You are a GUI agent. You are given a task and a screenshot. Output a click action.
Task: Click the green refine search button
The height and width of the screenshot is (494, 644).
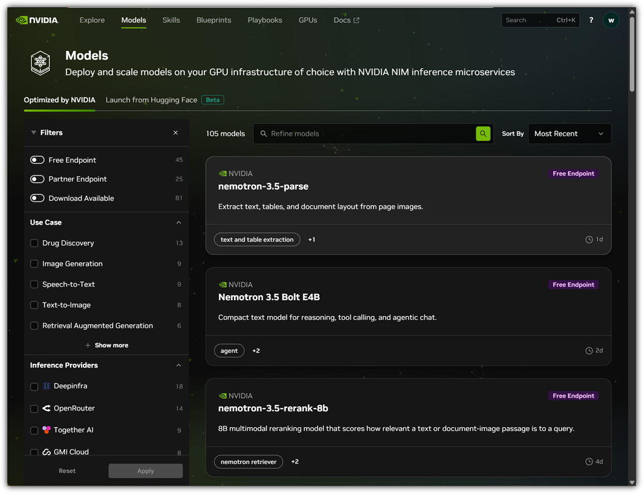tap(483, 133)
